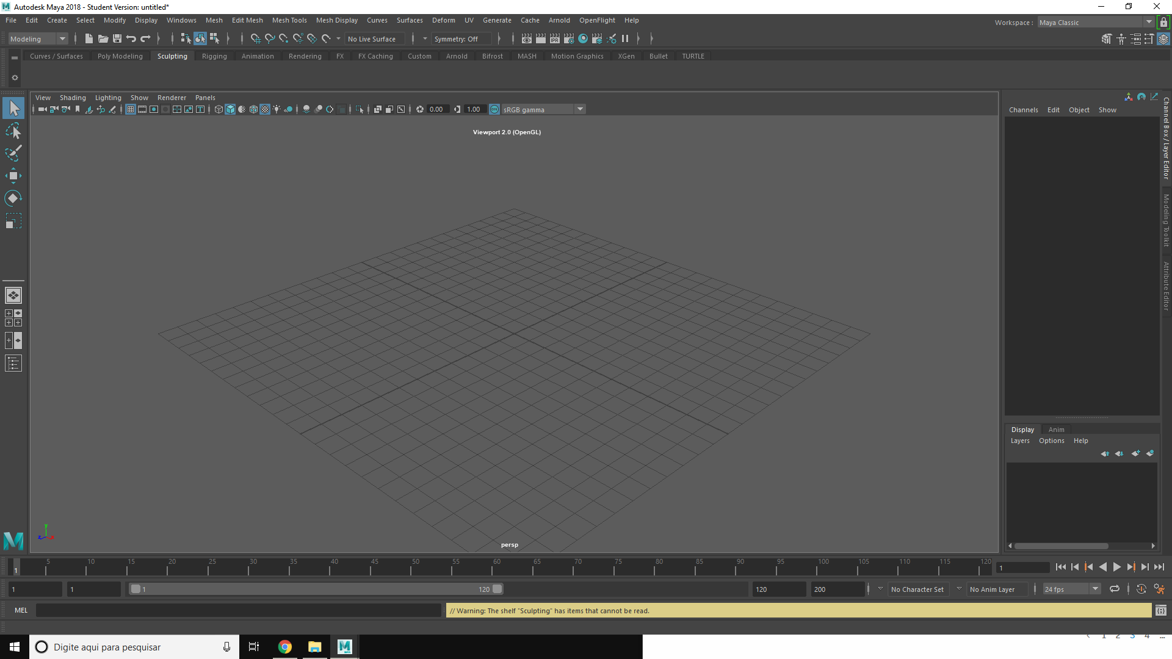Switch to the Rigging shelf tab
Viewport: 1172px width, 659px height.
pos(214,56)
